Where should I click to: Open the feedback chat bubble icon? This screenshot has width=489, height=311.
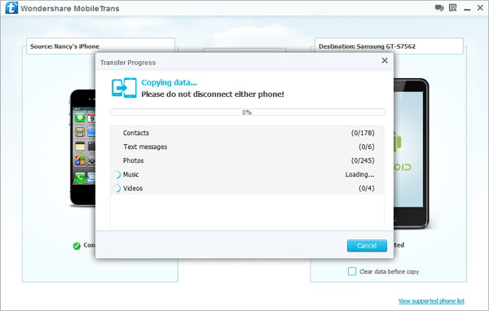pos(439,8)
